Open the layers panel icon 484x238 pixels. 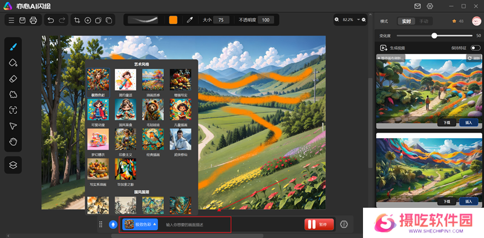(x=13, y=165)
